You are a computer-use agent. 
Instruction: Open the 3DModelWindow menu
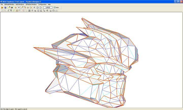(x=9, y=4)
